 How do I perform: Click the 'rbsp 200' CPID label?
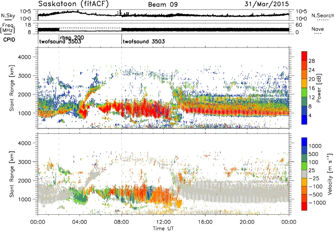72,38
